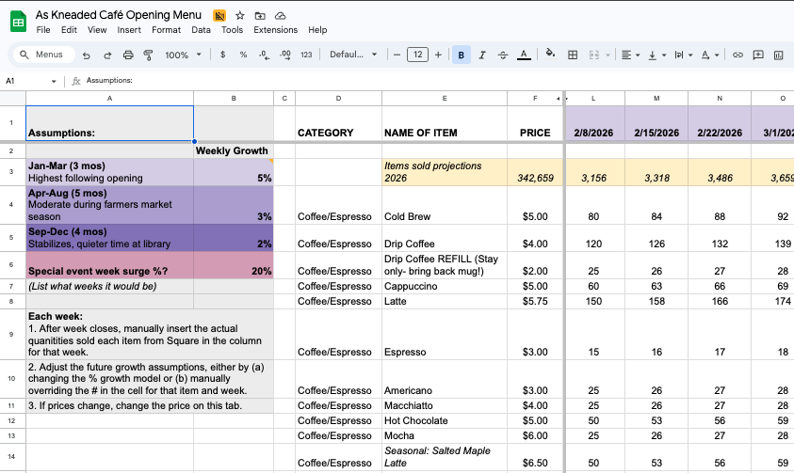The width and height of the screenshot is (794, 473).
Task: Open the Format menu
Action: coord(166,30)
